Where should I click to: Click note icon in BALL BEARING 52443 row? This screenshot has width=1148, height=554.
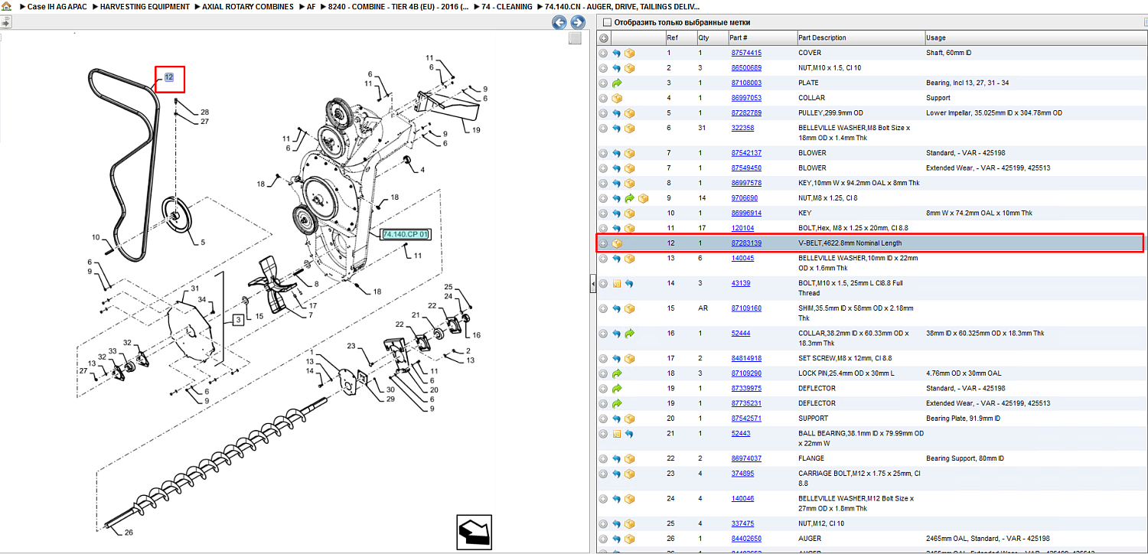(616, 434)
